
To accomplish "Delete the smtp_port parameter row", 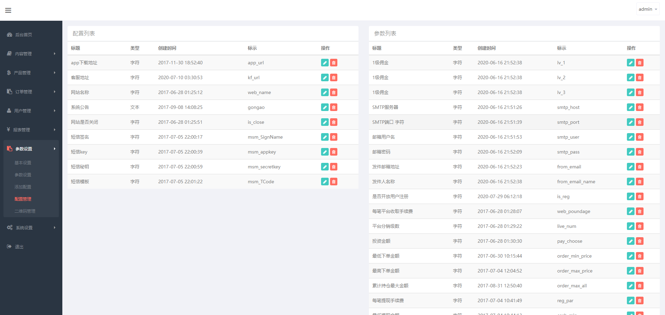I will tap(640, 122).
